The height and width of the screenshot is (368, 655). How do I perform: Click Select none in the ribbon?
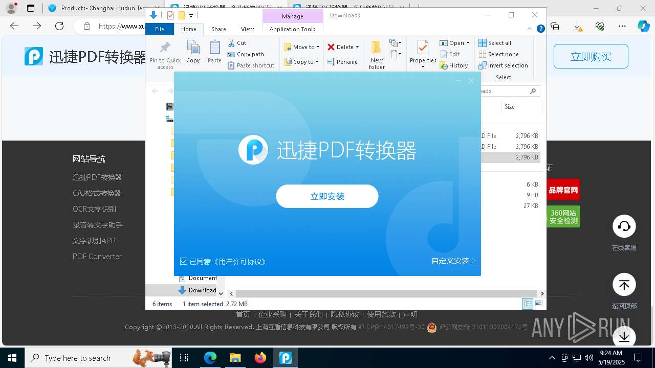[x=498, y=54]
